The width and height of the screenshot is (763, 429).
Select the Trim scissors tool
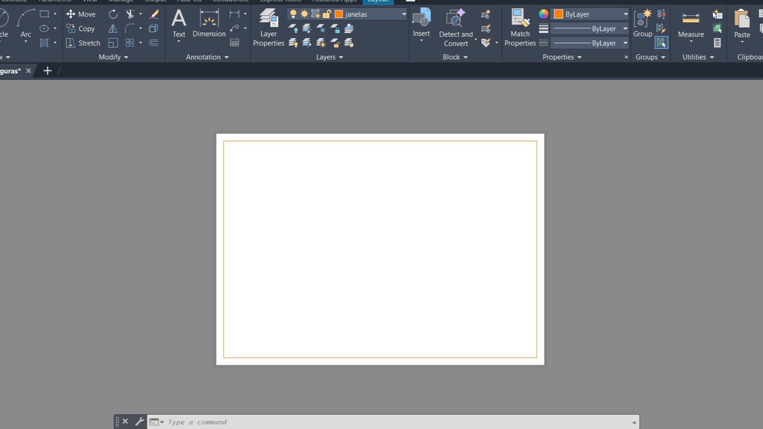130,14
